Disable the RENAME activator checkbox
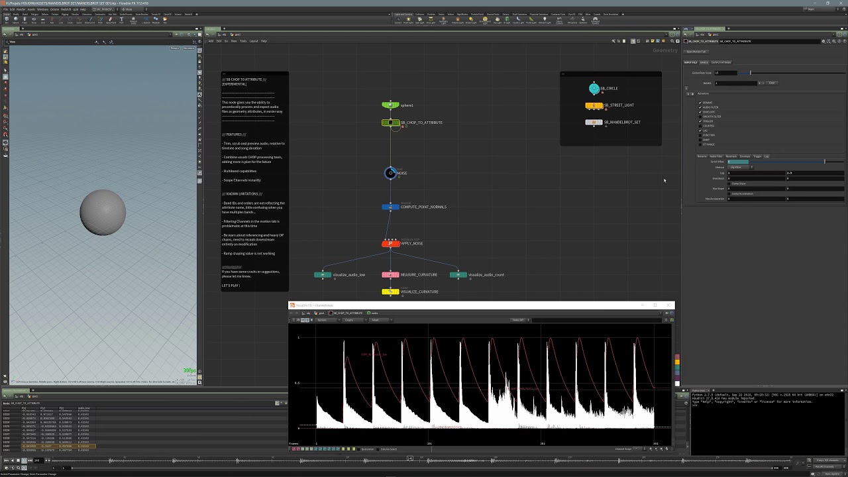Viewport: 848px width, 477px height. tap(700, 103)
